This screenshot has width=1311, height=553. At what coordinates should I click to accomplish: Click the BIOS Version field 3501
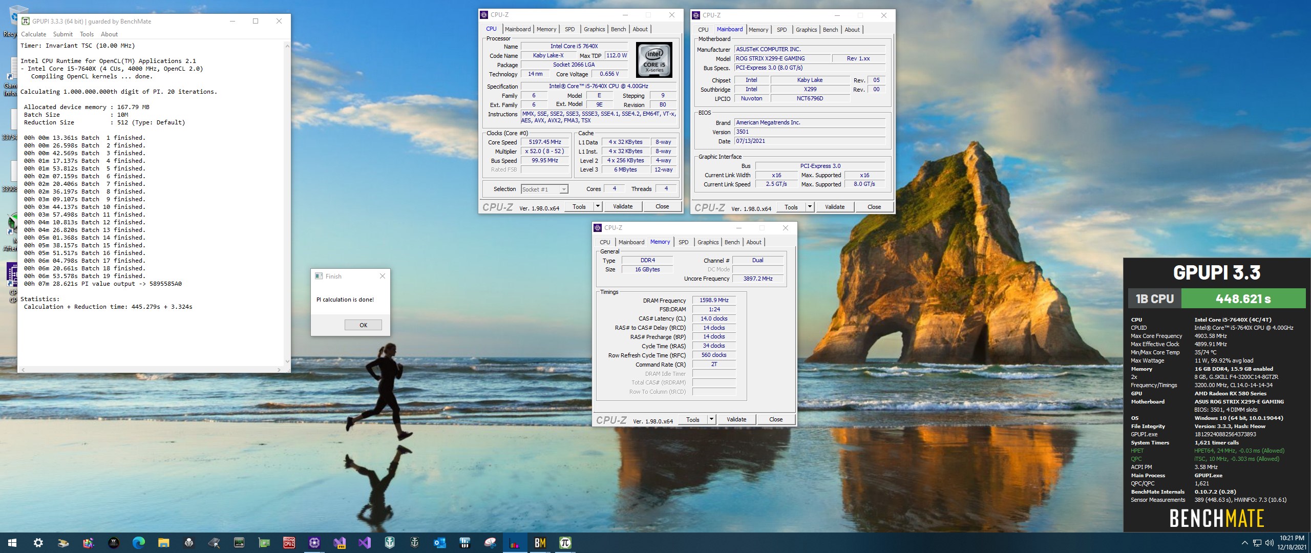click(810, 132)
